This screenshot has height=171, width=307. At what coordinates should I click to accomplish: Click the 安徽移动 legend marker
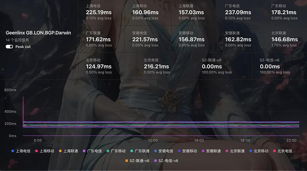pos(179,151)
